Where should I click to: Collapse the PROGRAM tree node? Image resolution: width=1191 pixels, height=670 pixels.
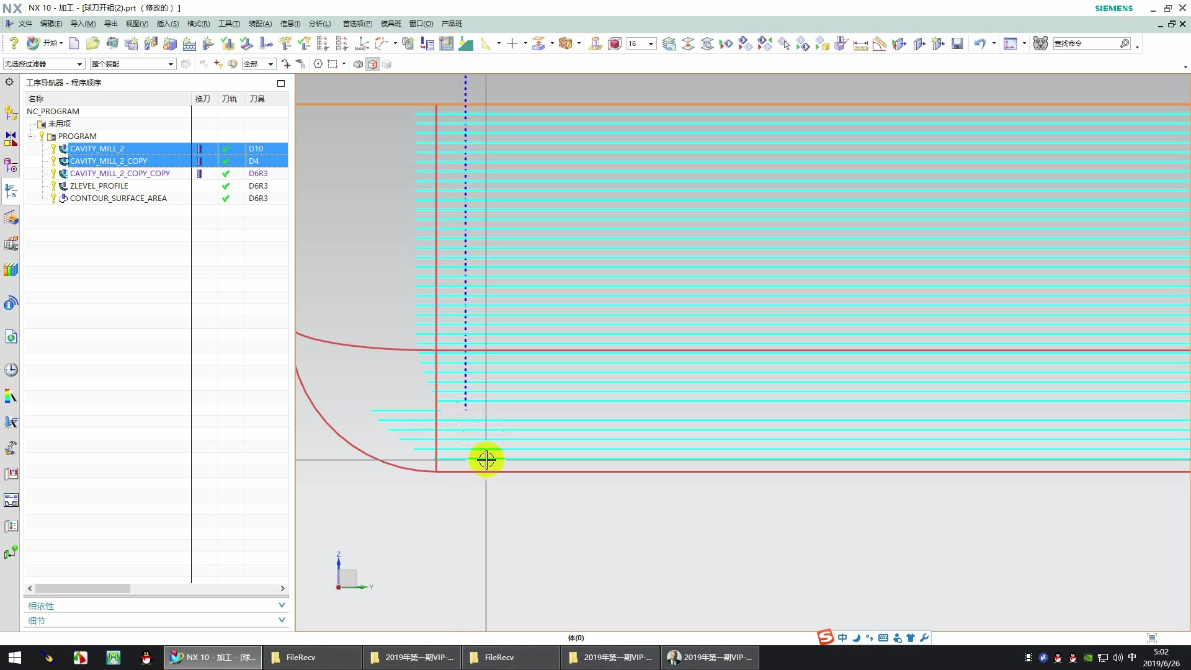(30, 136)
